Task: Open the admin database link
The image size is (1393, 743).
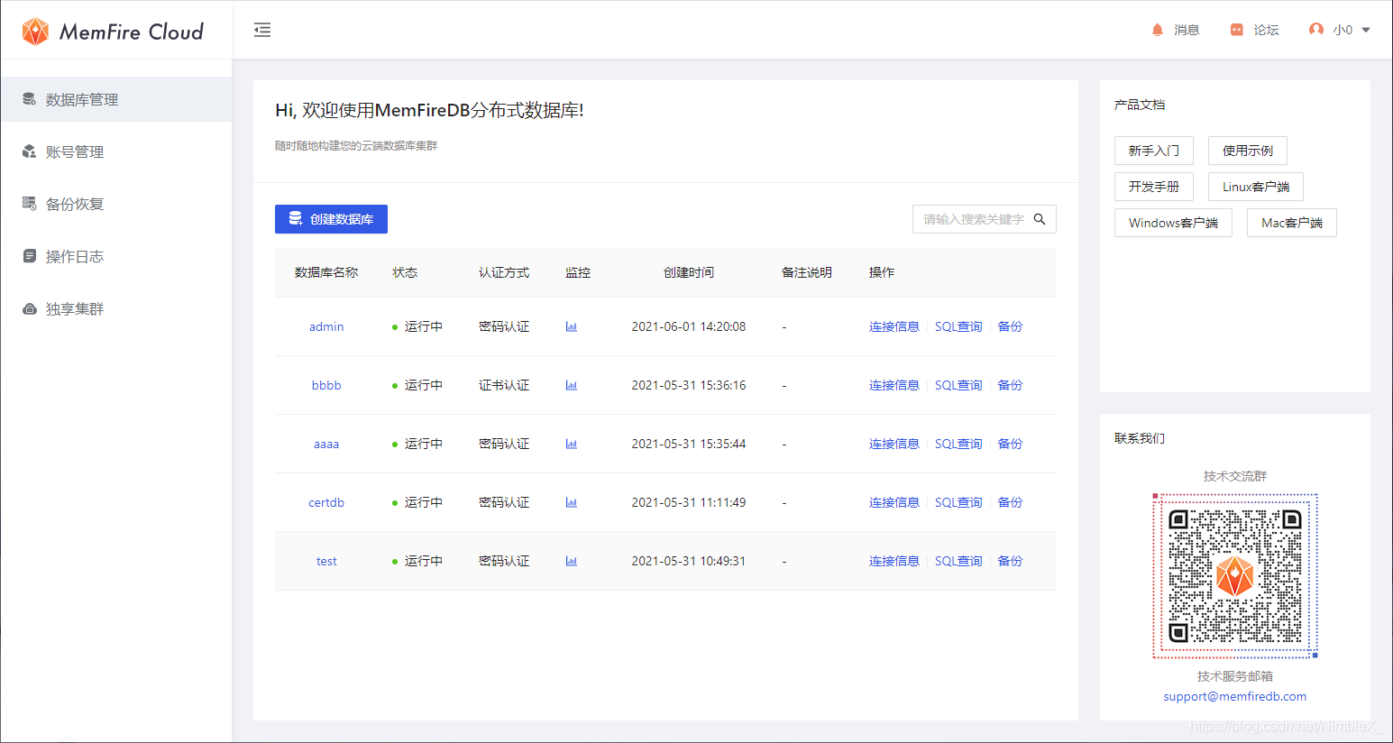Action: tap(326, 326)
